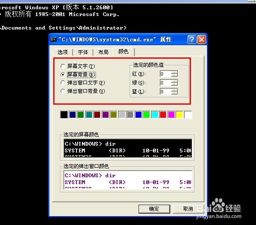This screenshot has height=225, width=256.
Task: Decrease the blue value with down arrow
Action: [x=174, y=93]
